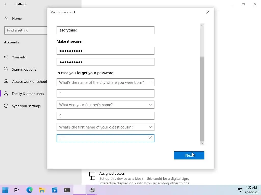Screen dimensions: 261x195
Task: Open the Assigned access link
Action: 112,174
